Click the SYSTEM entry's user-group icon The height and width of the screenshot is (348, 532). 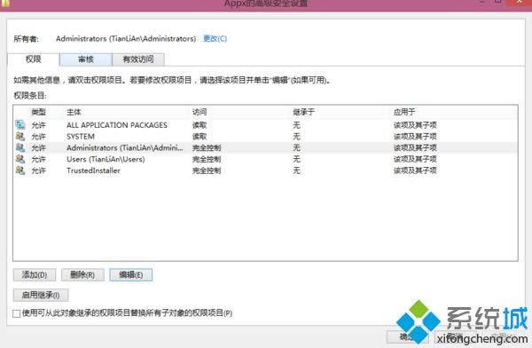[x=20, y=137]
